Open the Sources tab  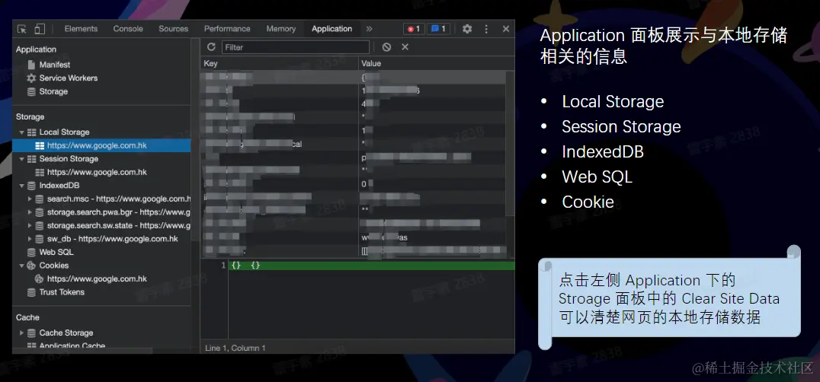(174, 29)
